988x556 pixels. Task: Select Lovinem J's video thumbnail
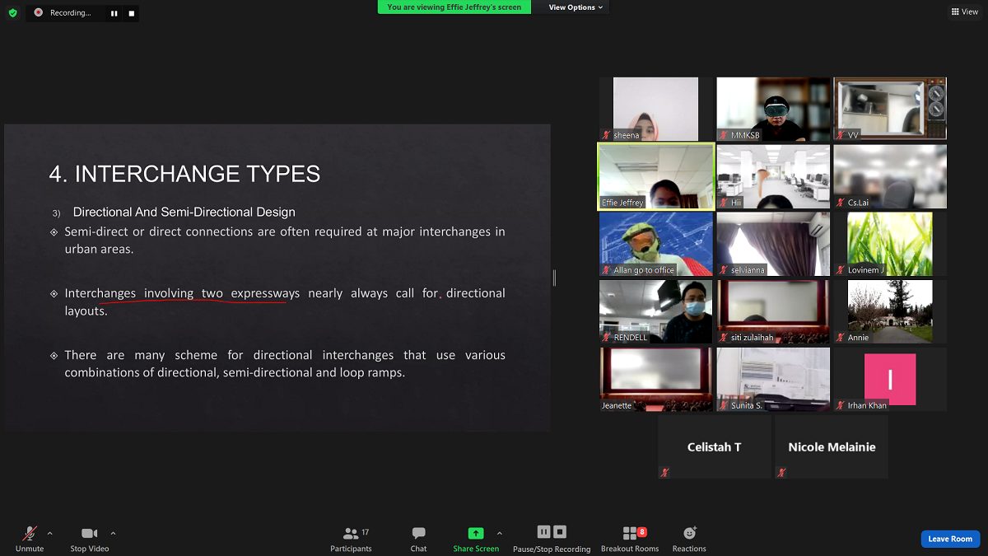890,244
